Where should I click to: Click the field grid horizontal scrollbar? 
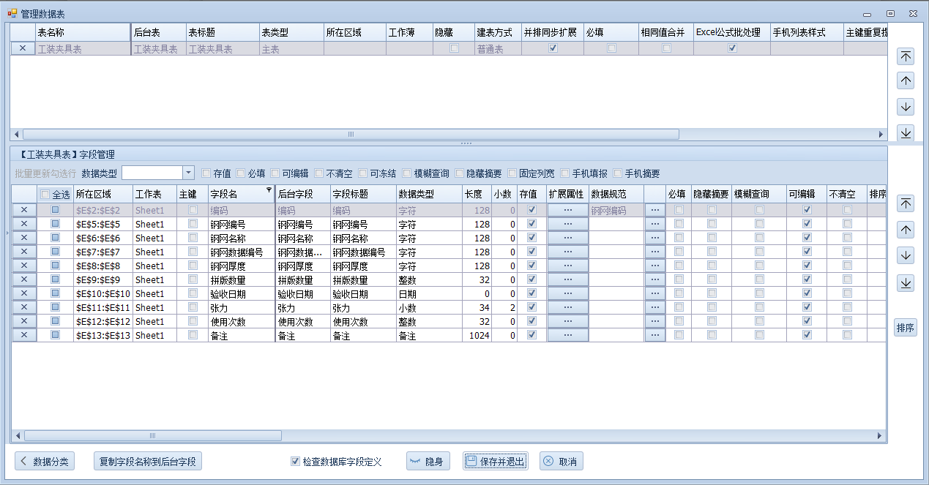click(152, 435)
